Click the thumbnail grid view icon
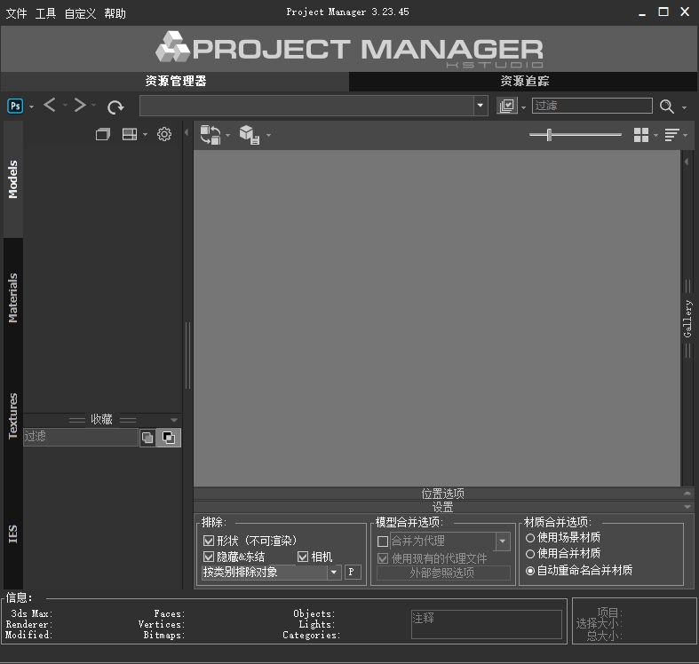 [x=641, y=135]
